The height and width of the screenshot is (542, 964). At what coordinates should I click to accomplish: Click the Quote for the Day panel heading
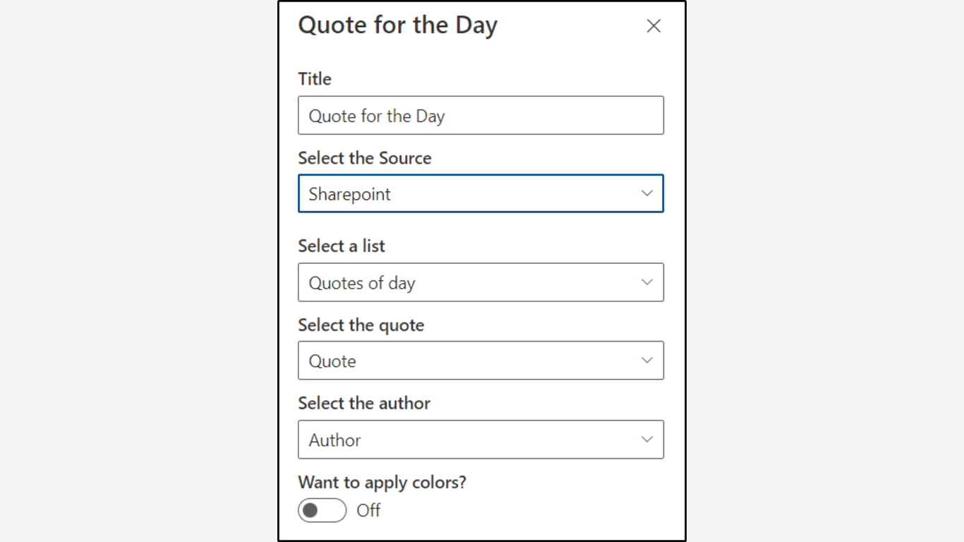tap(397, 25)
